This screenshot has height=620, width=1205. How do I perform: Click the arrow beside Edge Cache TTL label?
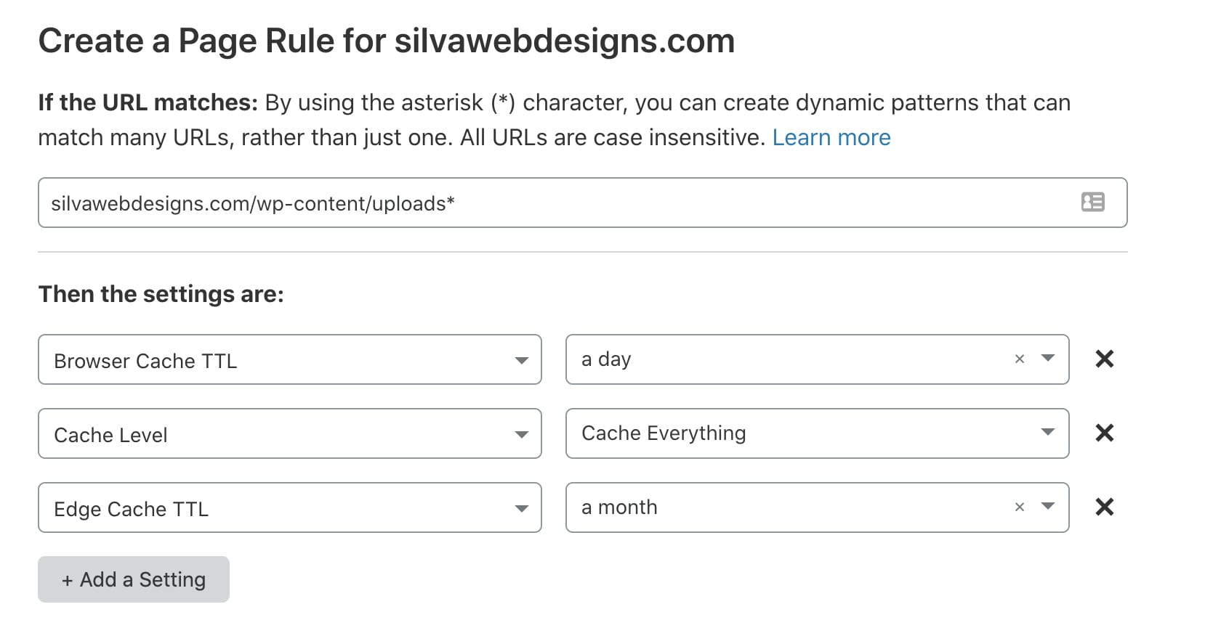521,508
